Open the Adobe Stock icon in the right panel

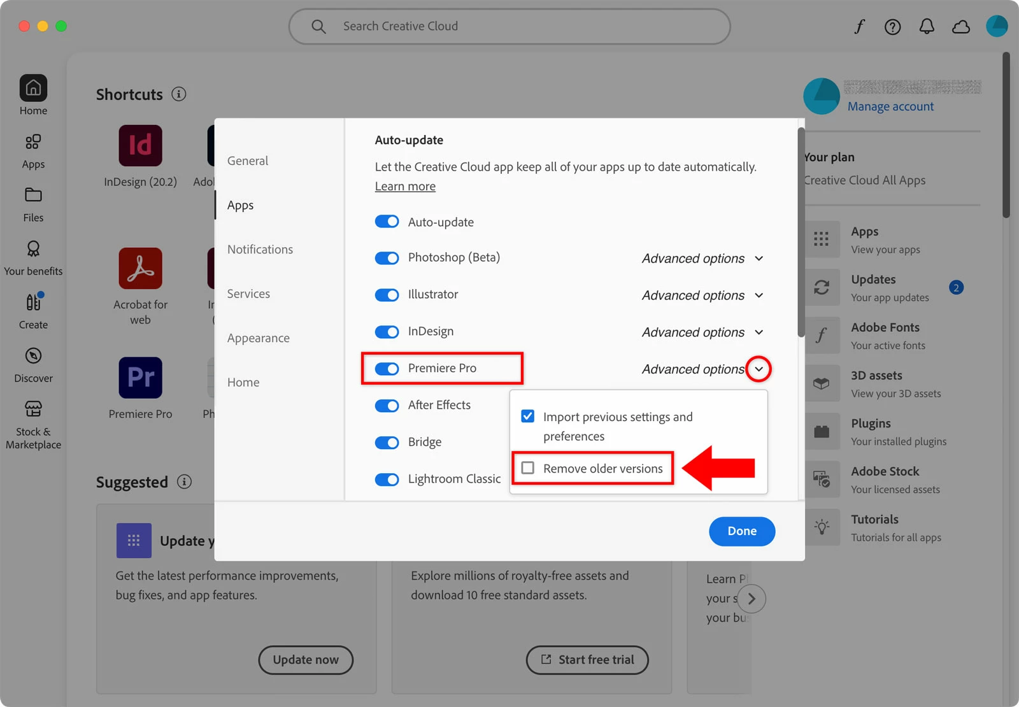point(822,479)
